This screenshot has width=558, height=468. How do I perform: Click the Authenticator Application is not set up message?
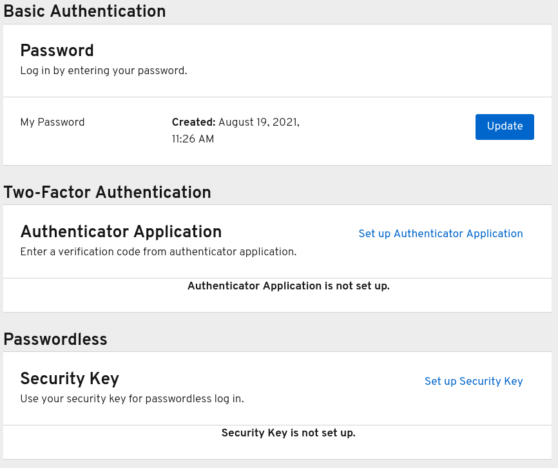(288, 286)
